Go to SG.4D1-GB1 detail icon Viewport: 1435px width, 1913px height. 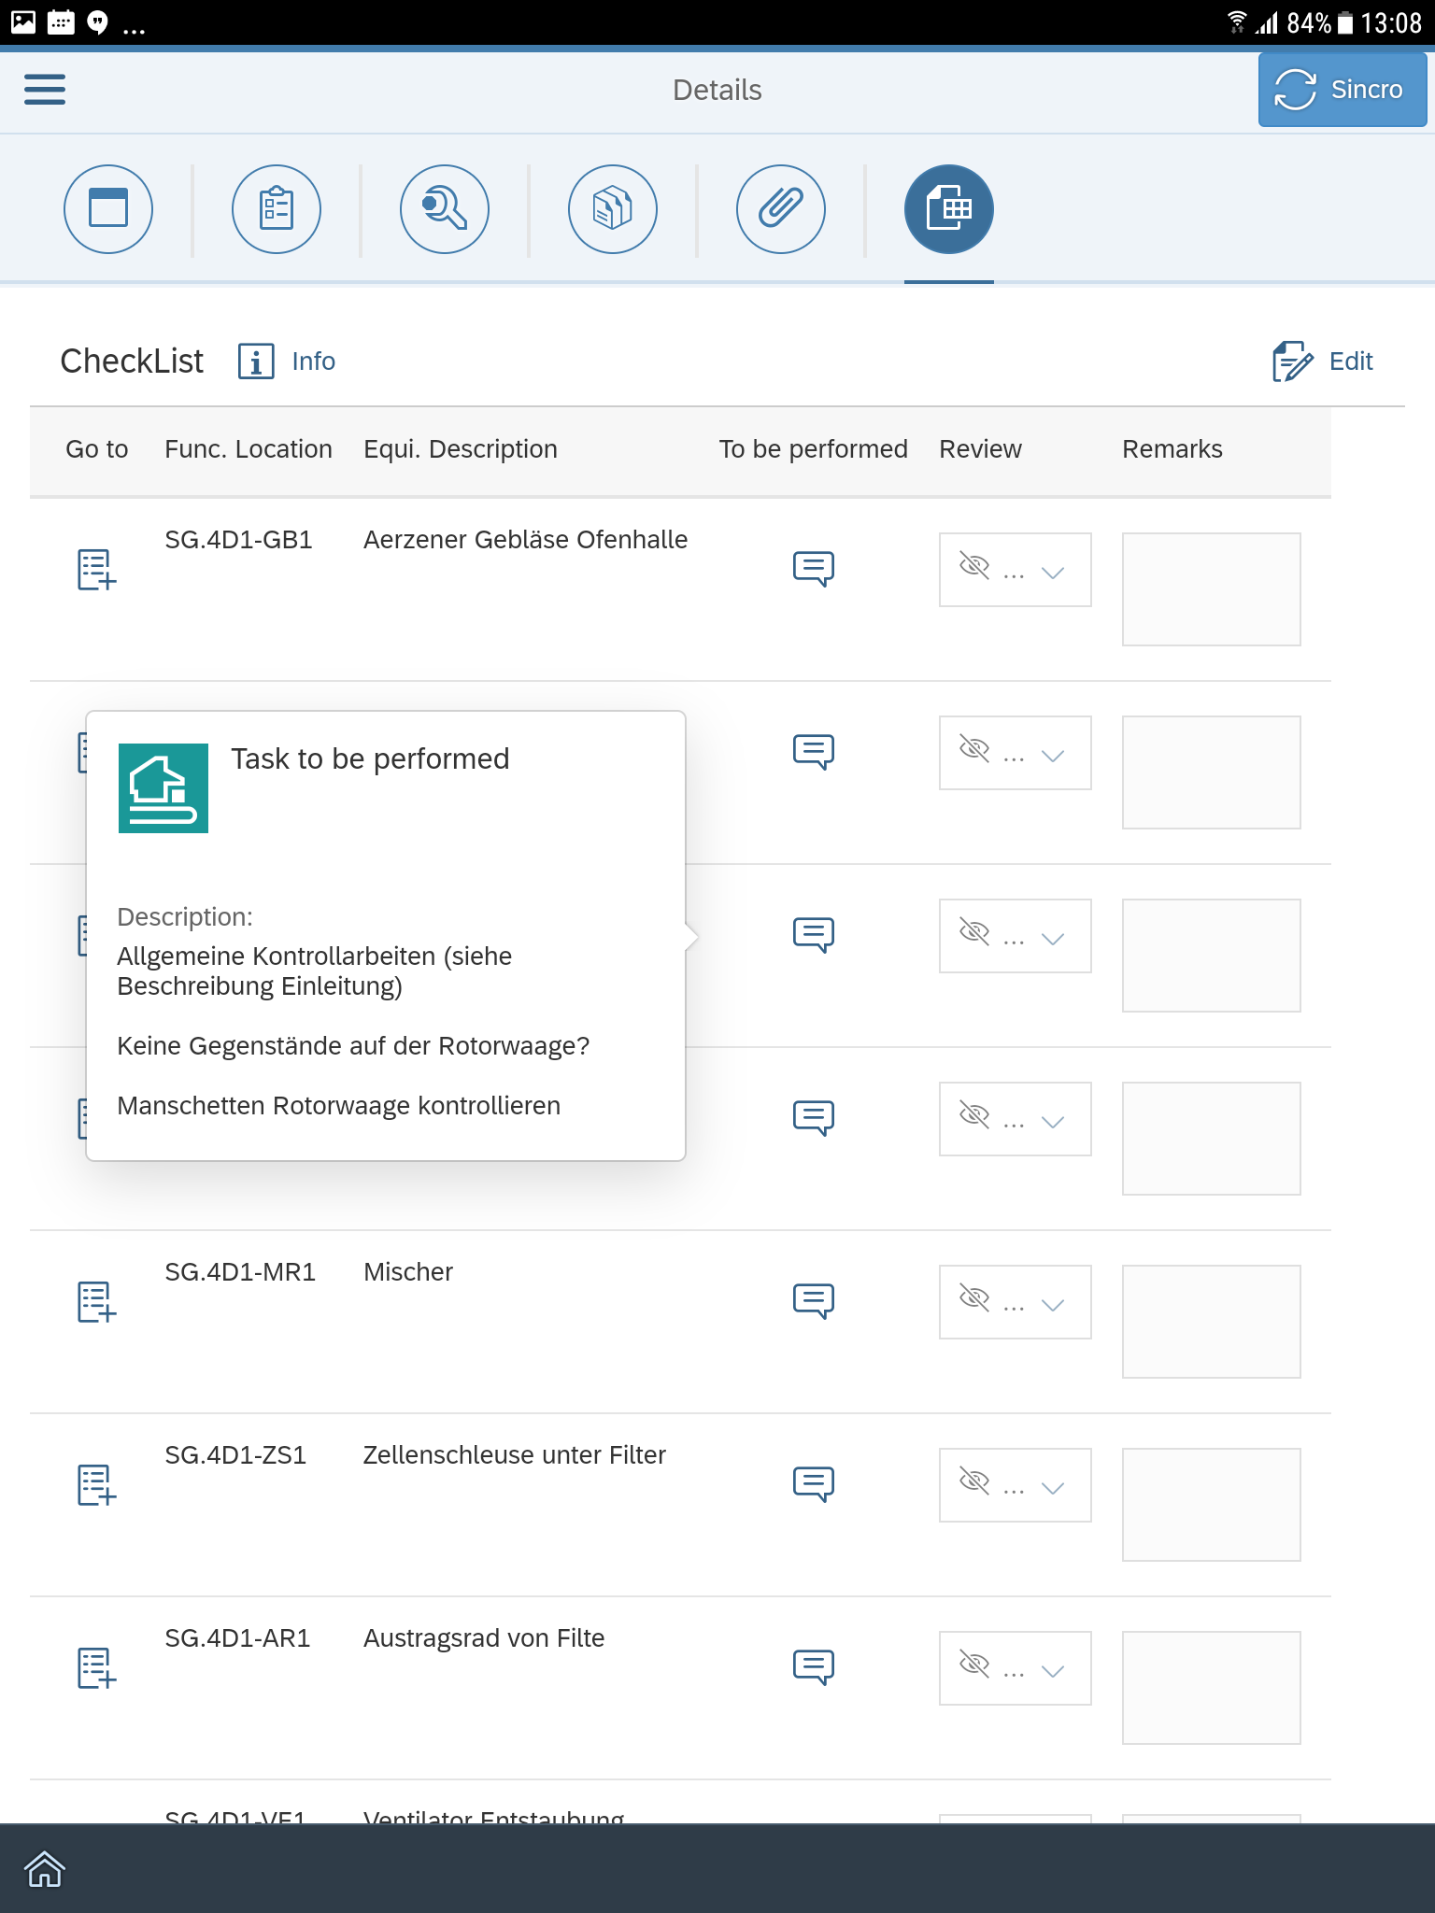pos(96,569)
